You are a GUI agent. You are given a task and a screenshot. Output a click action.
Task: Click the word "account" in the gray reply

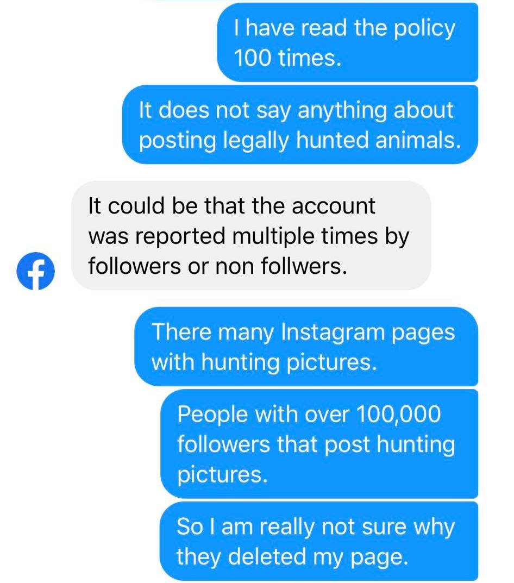pyautogui.click(x=333, y=206)
